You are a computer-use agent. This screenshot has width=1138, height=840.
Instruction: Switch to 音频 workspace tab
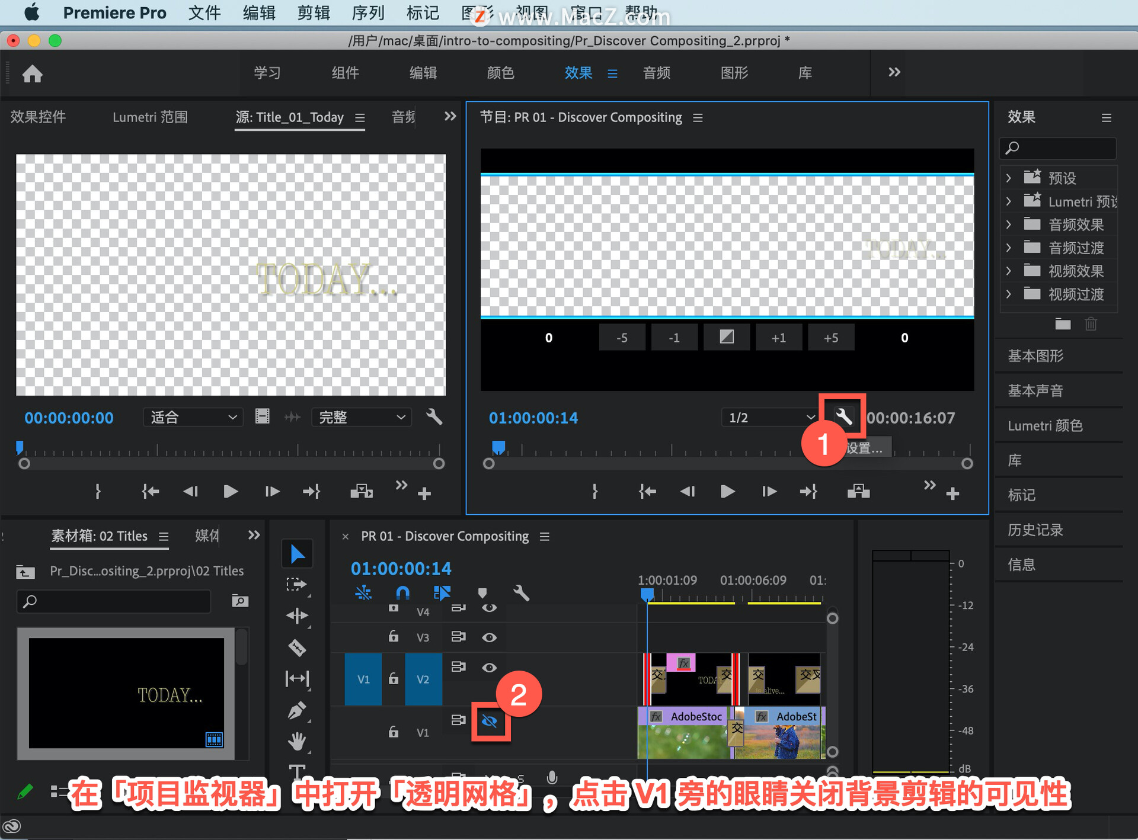[656, 72]
